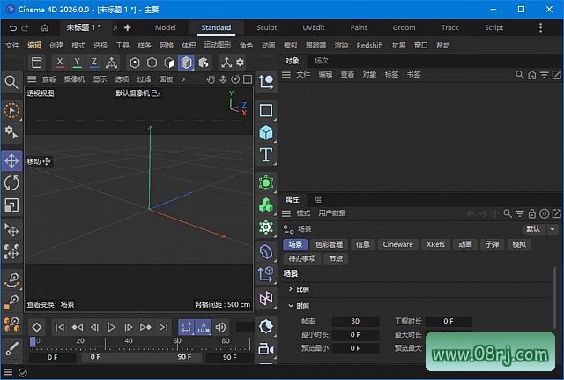Click the undo arrow
Screen dimensions: 564x380
[x=12, y=27]
